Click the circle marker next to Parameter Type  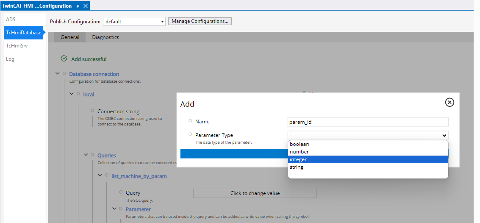[190, 134]
